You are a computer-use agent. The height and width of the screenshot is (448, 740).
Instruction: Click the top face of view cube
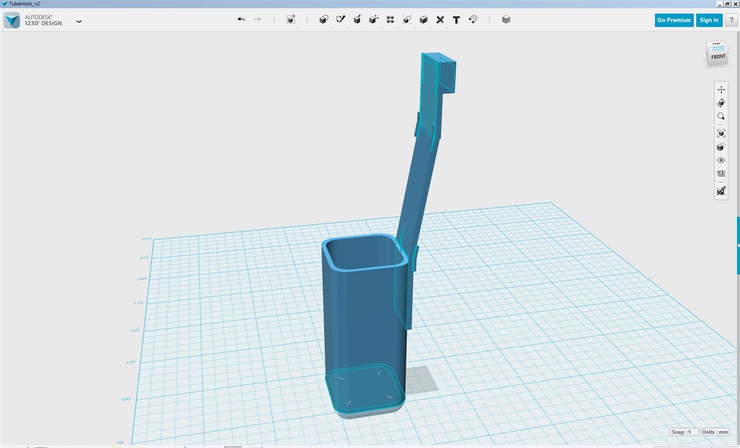point(716,44)
